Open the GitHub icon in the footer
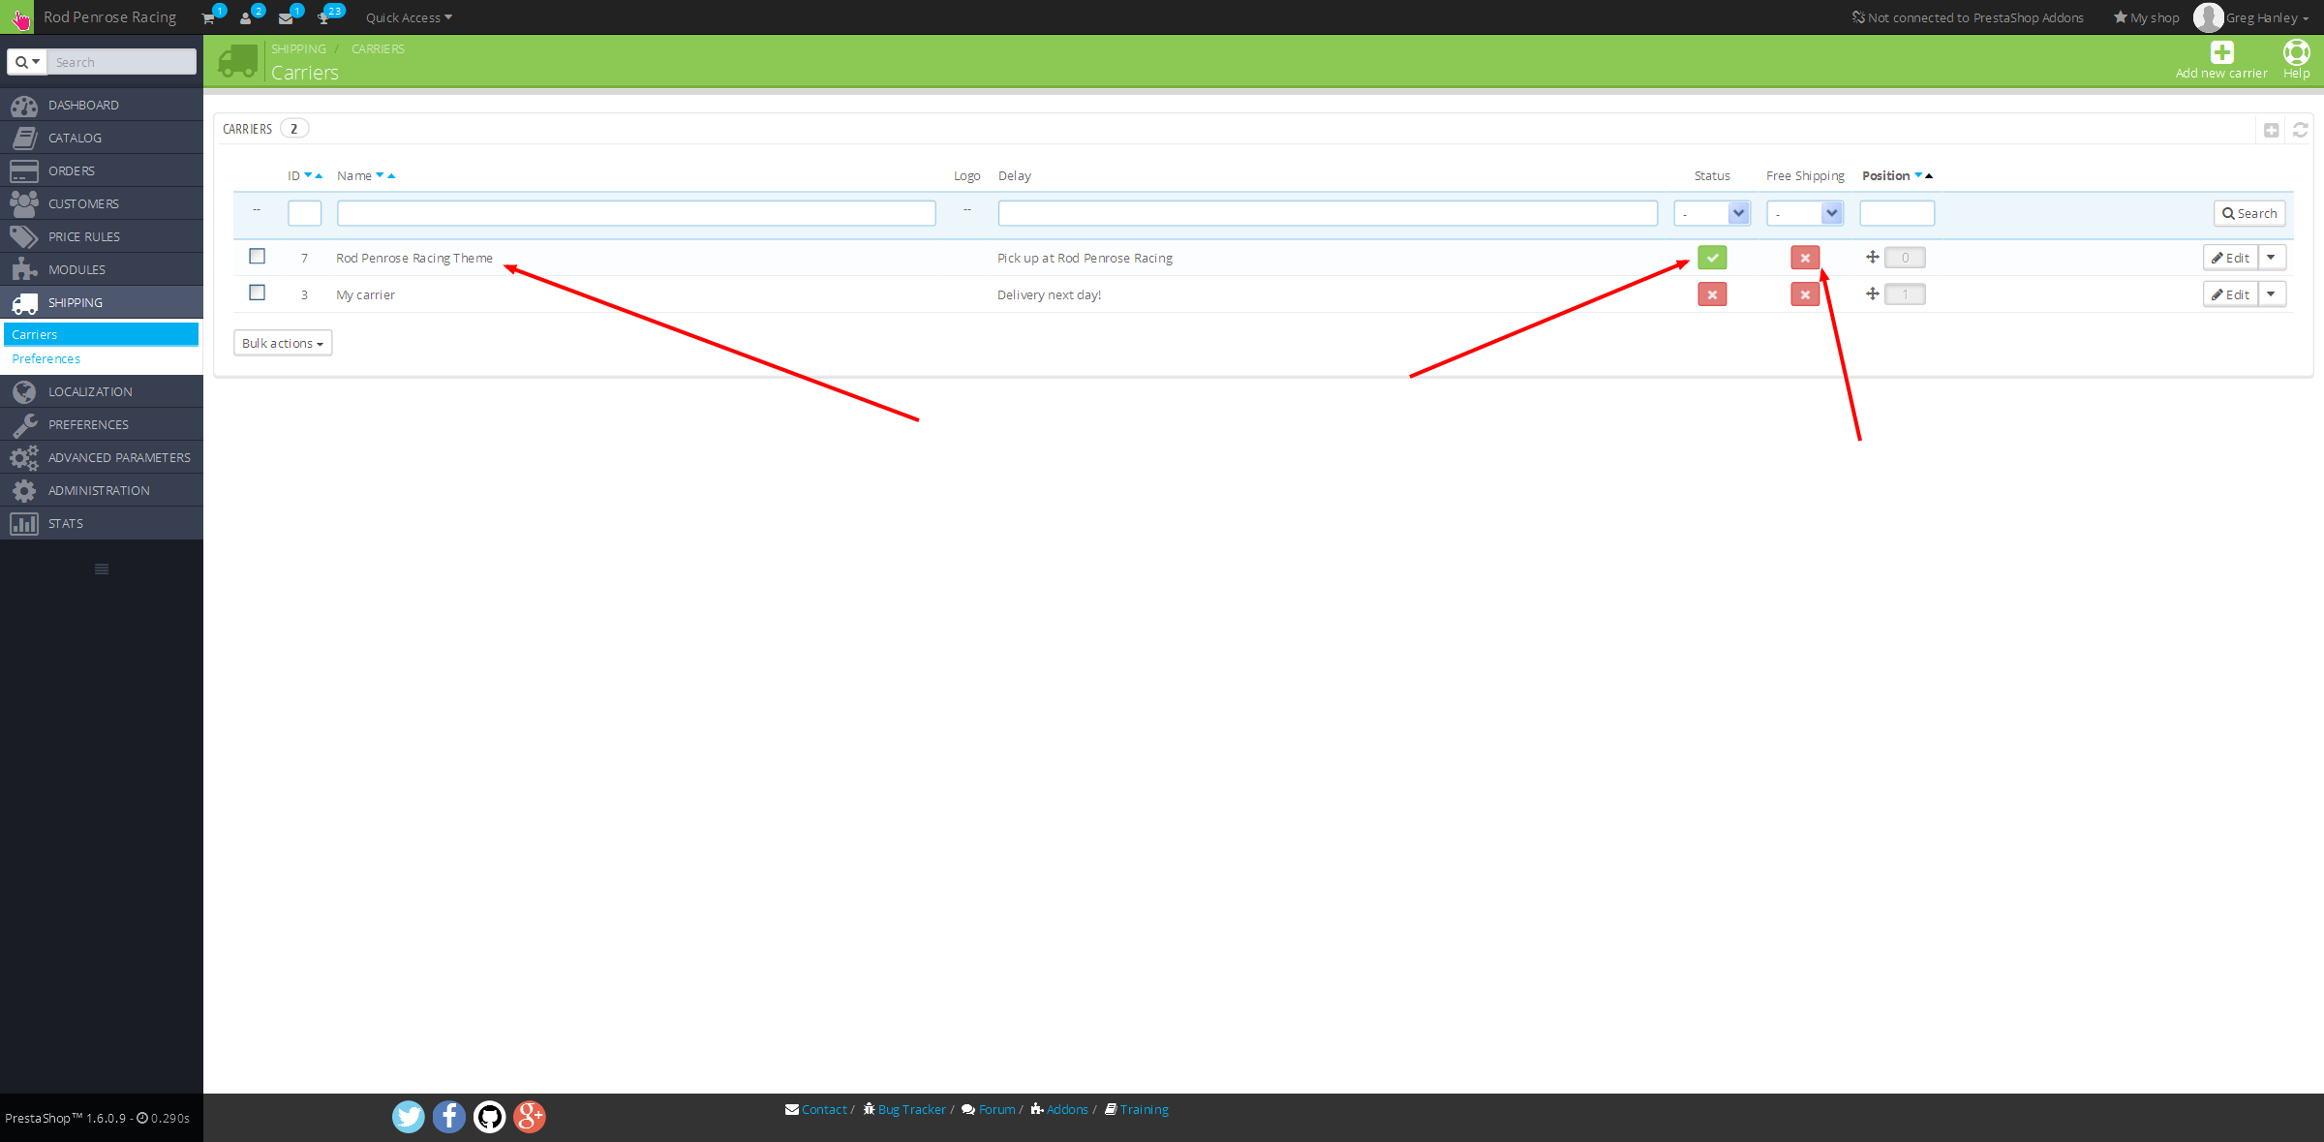Image resolution: width=2324 pixels, height=1142 pixels. [x=489, y=1117]
